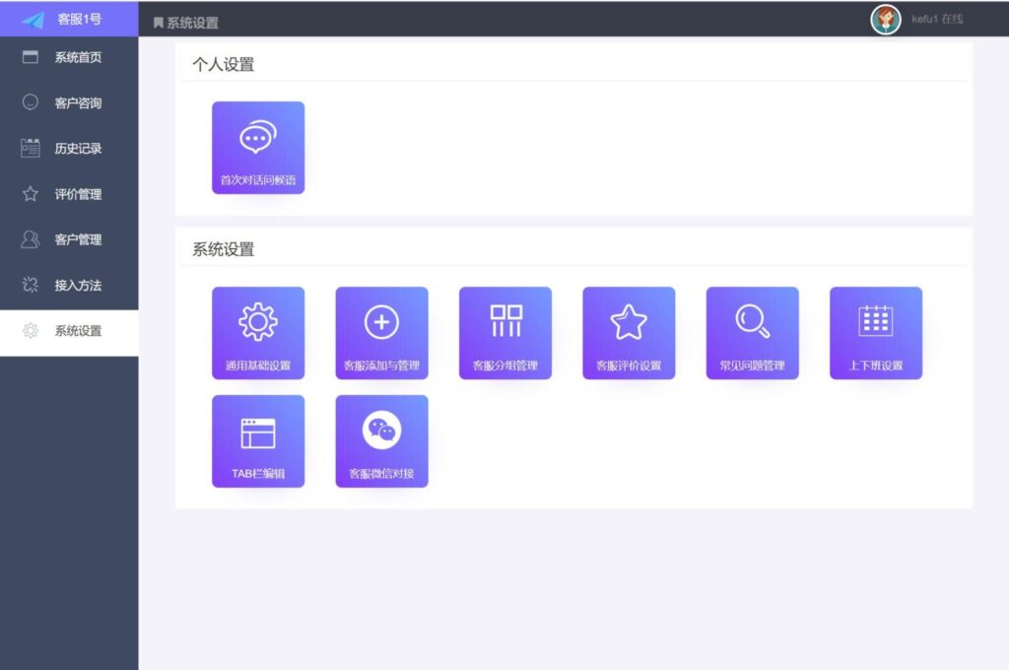Open 上下班设置 work schedule settings
Viewport: 1009px width, 670px height.
click(x=875, y=332)
